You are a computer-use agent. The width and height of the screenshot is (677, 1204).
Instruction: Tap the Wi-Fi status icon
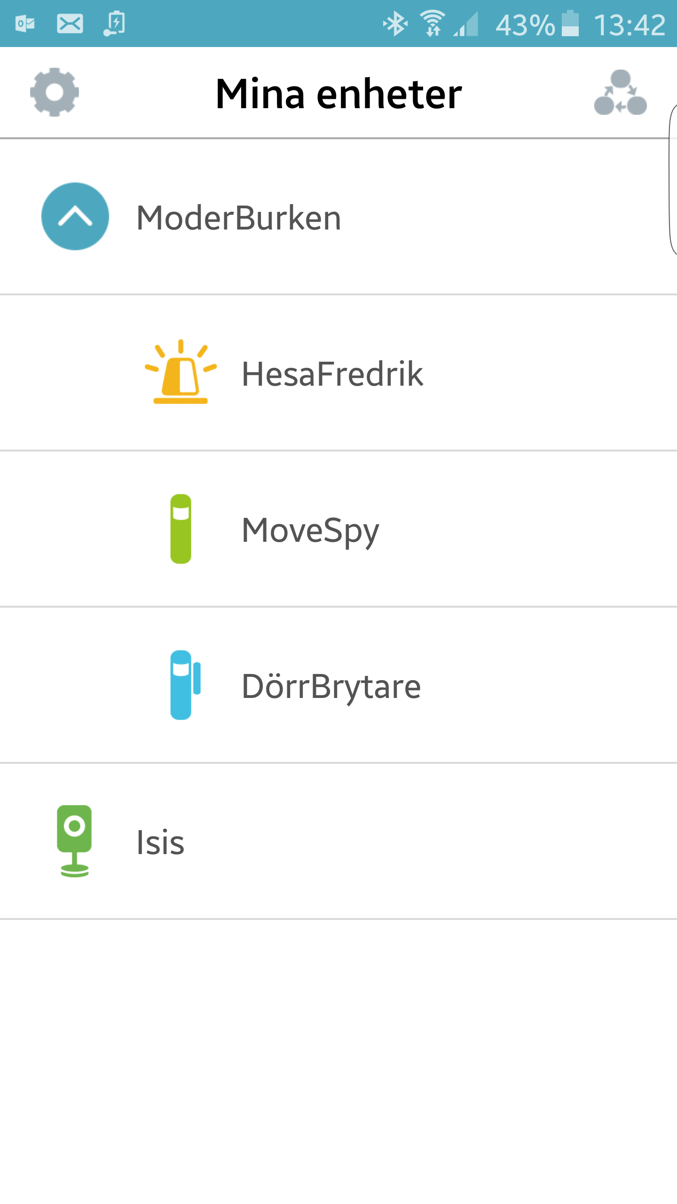click(x=433, y=24)
